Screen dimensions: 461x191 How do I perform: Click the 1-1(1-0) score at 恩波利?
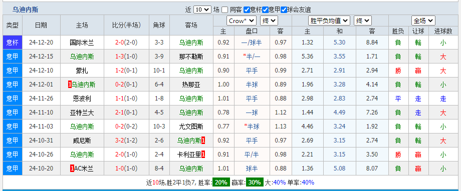[x=126, y=98]
